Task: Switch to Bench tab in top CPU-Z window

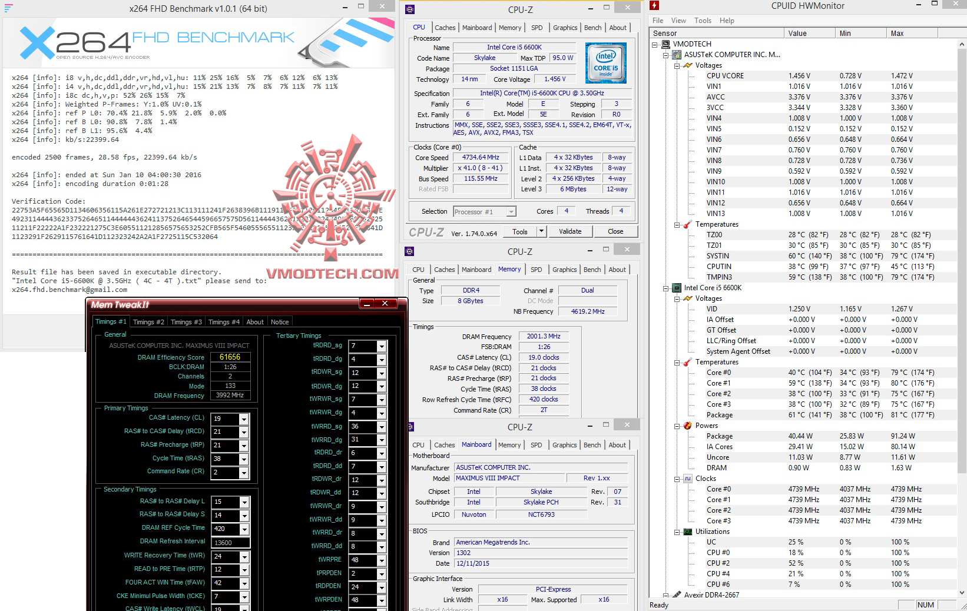Action: click(x=593, y=28)
